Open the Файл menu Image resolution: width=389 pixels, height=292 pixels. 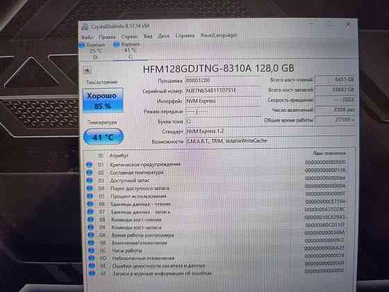(x=88, y=37)
